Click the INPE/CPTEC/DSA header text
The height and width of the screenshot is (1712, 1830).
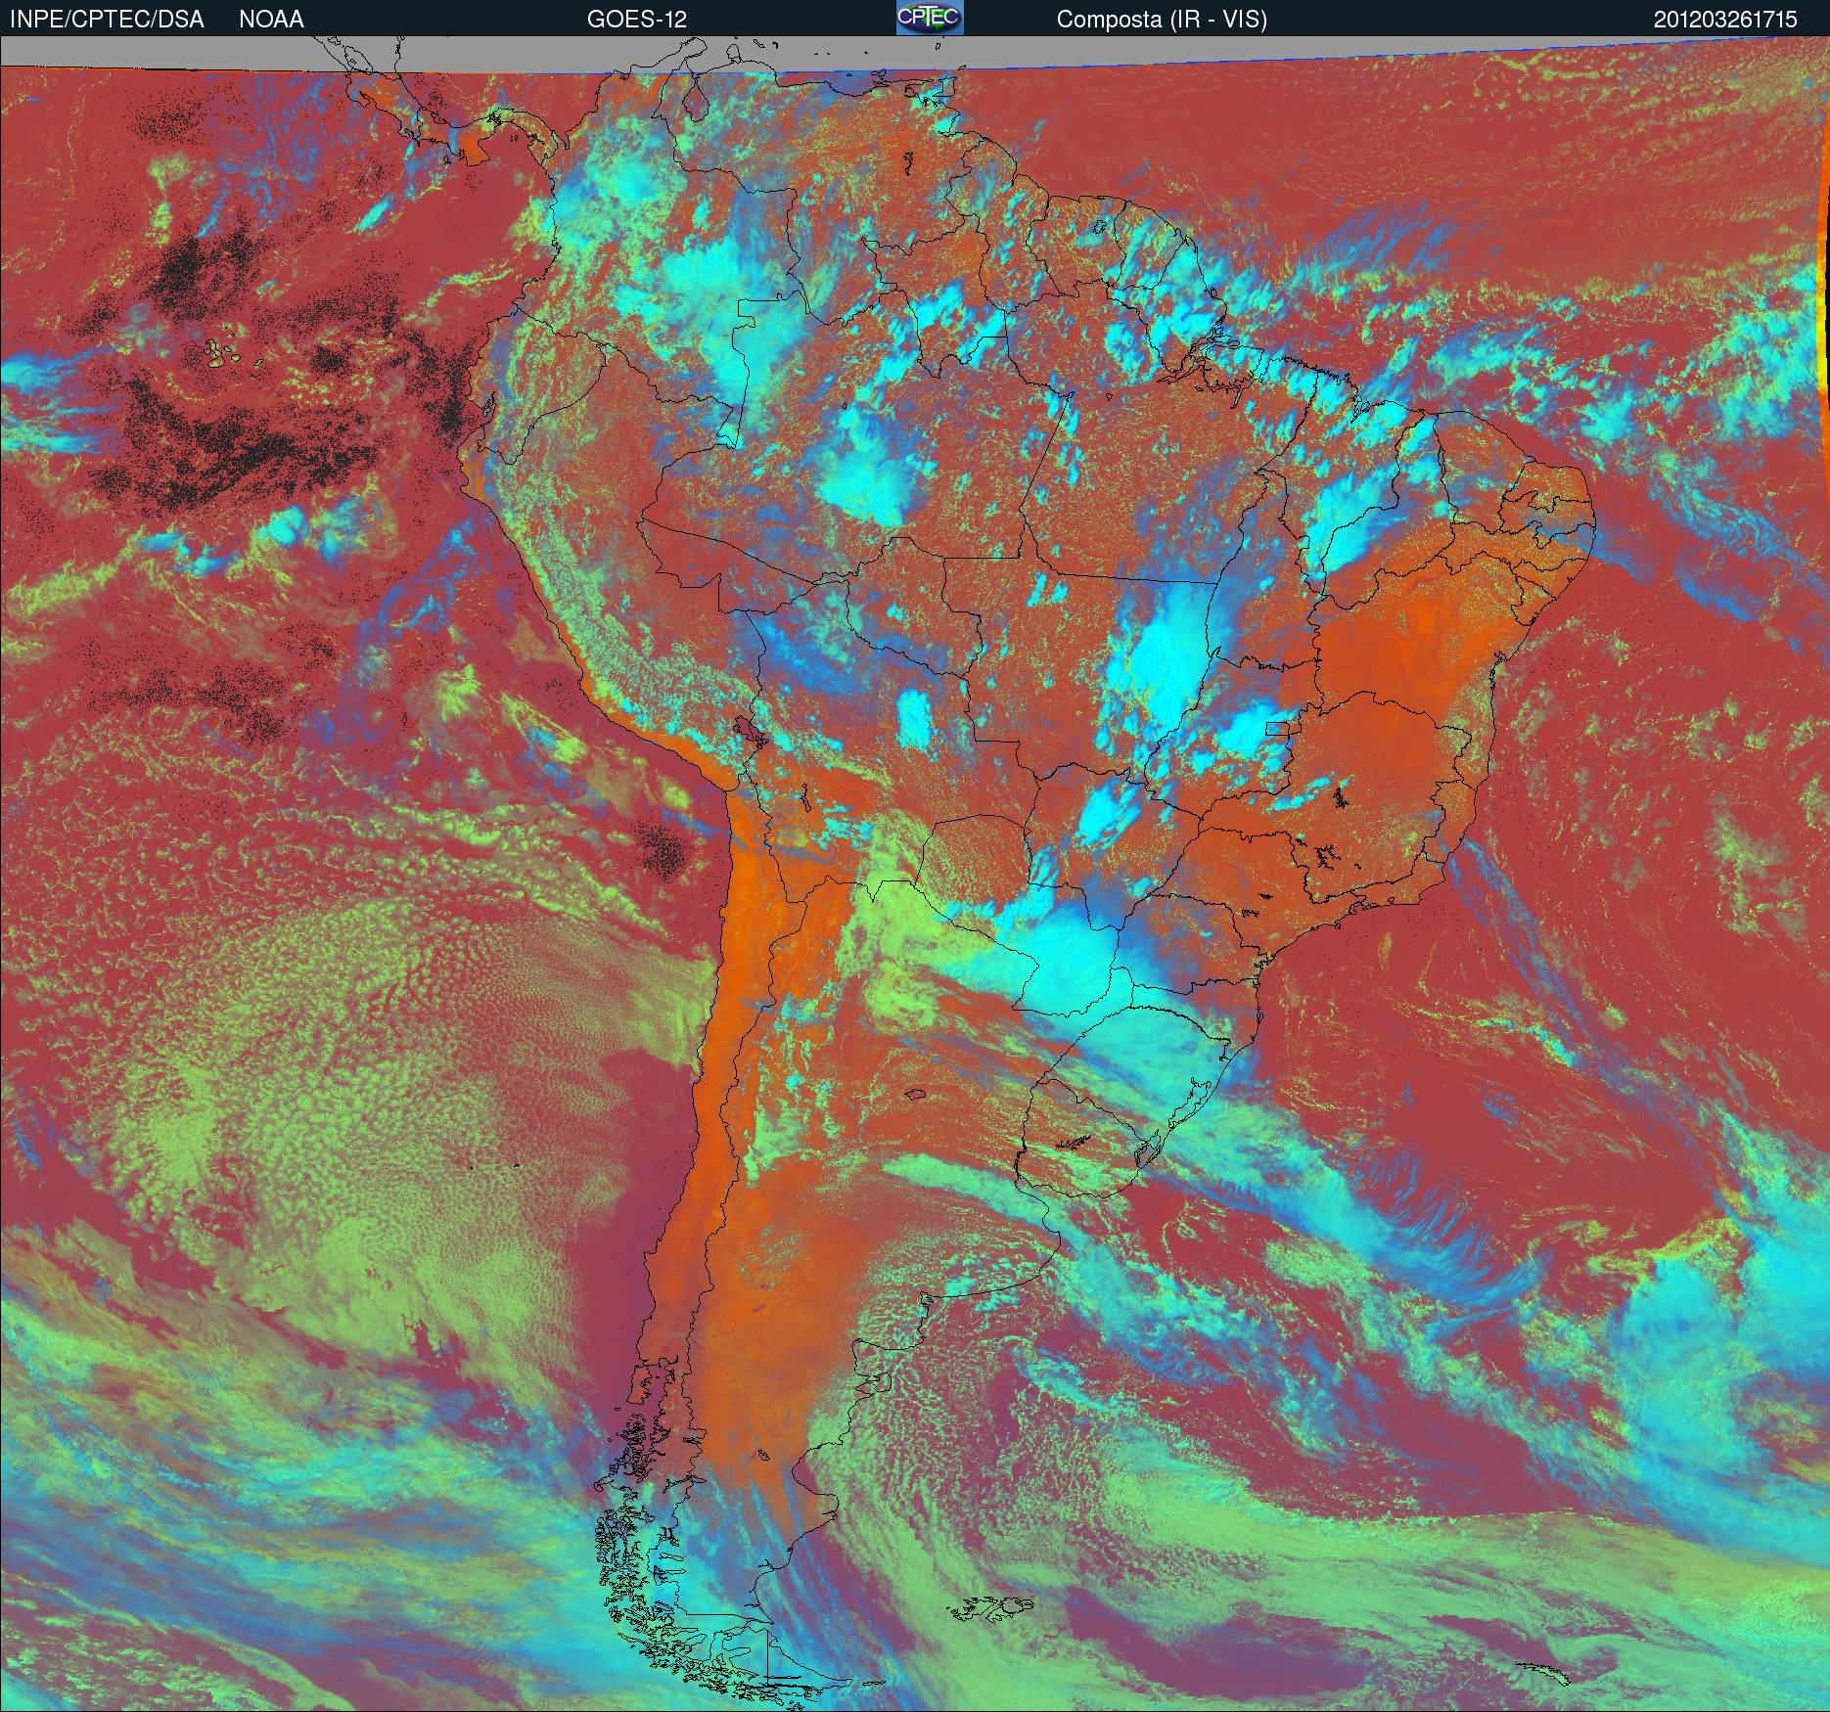(x=107, y=20)
